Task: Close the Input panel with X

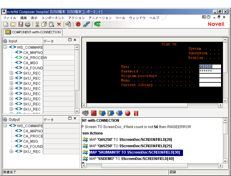Action: (x=75, y=40)
